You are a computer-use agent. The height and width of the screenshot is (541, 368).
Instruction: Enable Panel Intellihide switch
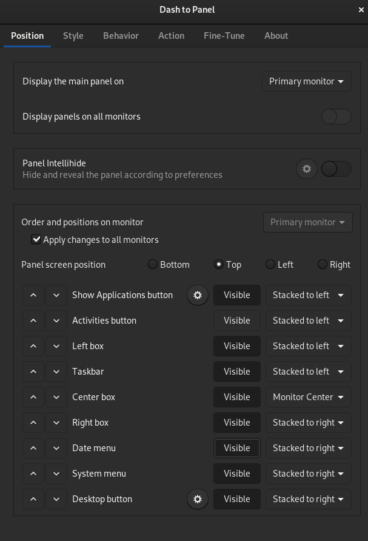[336, 169]
